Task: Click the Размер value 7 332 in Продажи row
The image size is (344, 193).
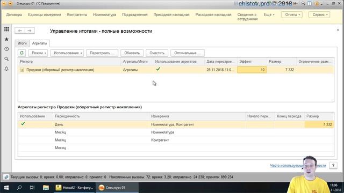Action: pos(282,70)
